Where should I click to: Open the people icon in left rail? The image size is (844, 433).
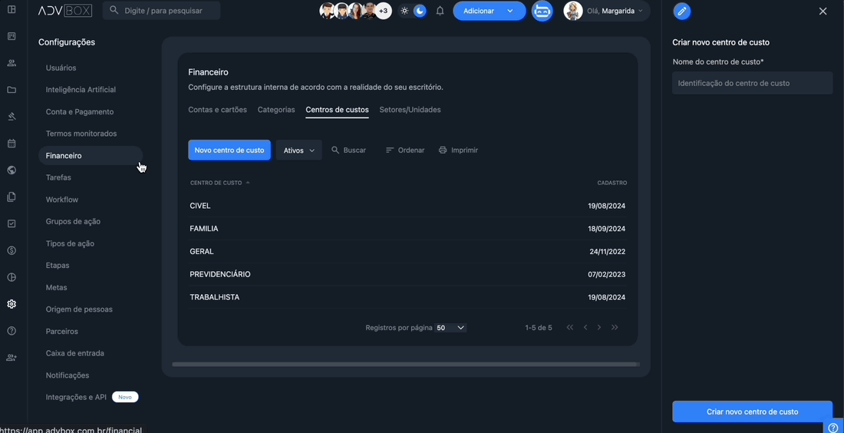coord(12,63)
